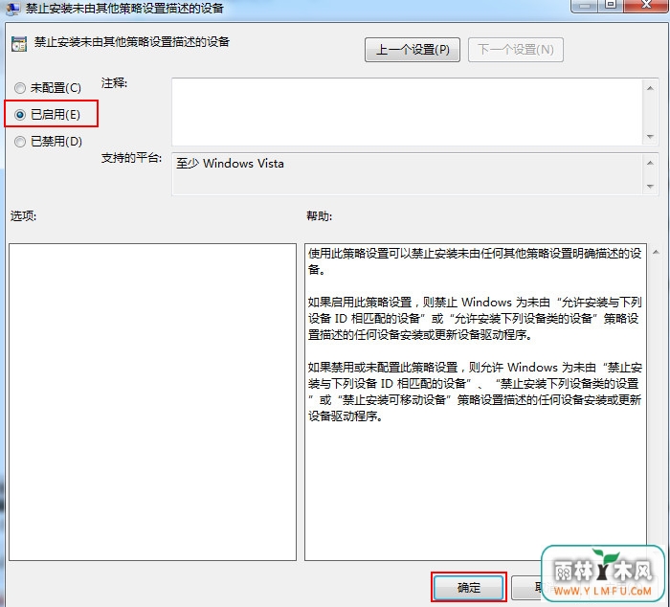The image size is (670, 607).
Task: Close the dialog with the X button
Action: [x=646, y=5]
